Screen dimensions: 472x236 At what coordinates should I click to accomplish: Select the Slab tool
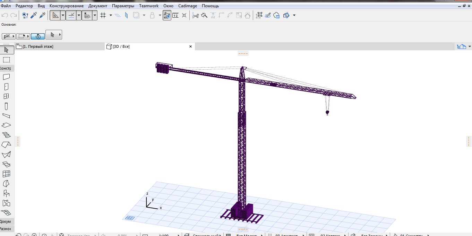coord(6,125)
